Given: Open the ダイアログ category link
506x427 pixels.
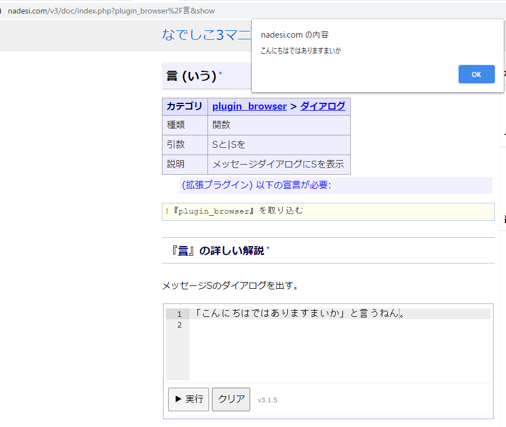Looking at the screenshot, I should tap(323, 106).
